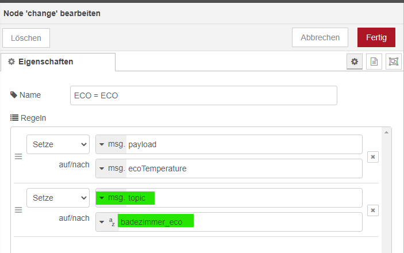This screenshot has height=253, width=404.
Task: Change type selector for msg.payload
Action: point(111,144)
